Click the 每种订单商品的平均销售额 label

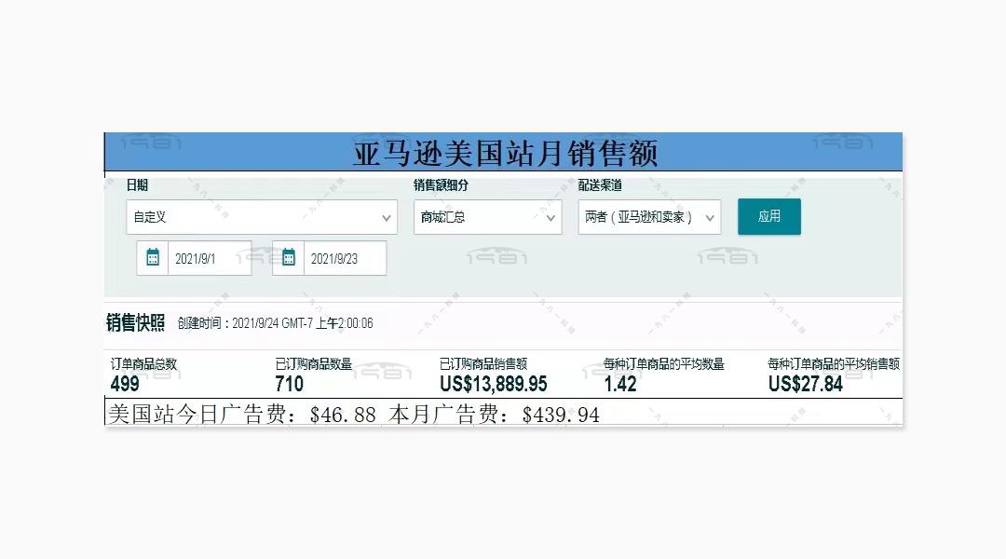pyautogui.click(x=834, y=364)
